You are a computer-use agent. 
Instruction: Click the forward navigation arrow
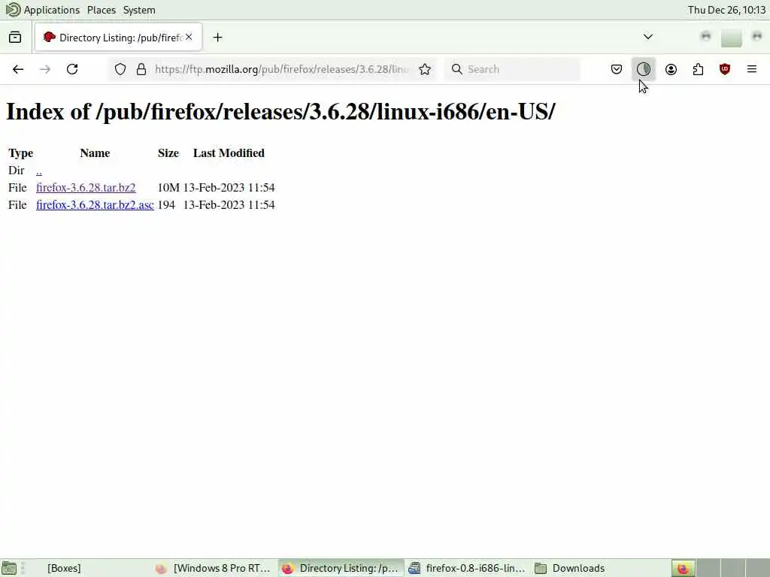(45, 69)
